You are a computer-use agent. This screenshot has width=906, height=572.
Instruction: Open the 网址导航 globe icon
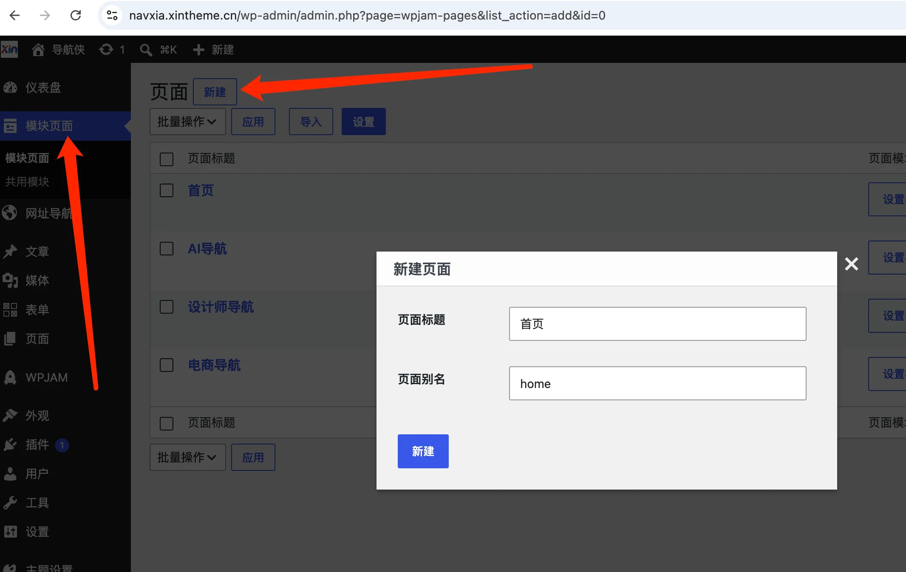(x=9, y=213)
